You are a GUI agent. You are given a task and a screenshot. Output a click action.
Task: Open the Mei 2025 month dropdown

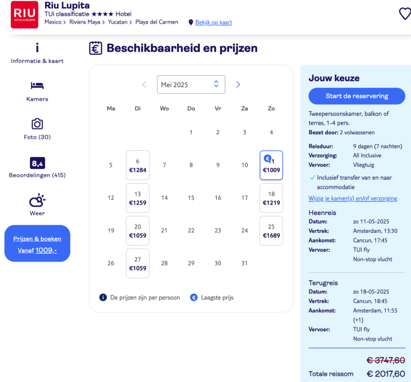click(x=191, y=85)
